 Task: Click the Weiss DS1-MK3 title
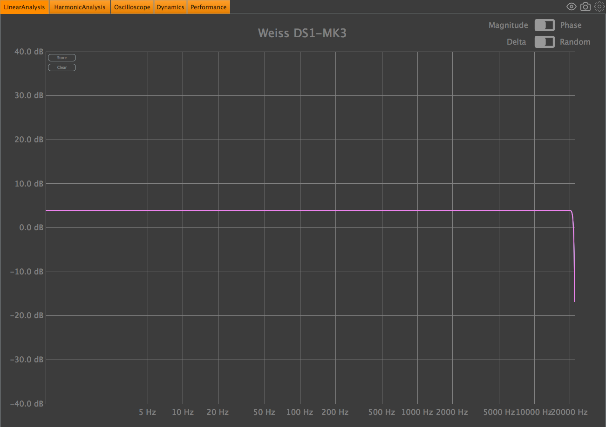point(302,33)
